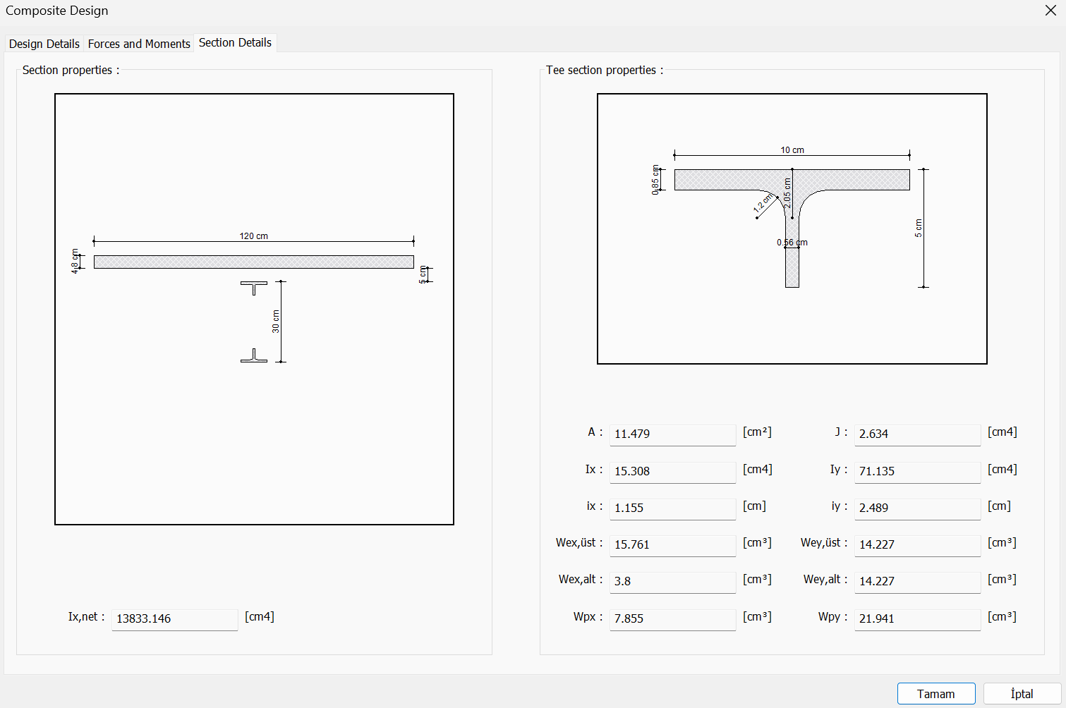Close the Composite Design dialog
This screenshot has height=708, width=1066.
1050,11
